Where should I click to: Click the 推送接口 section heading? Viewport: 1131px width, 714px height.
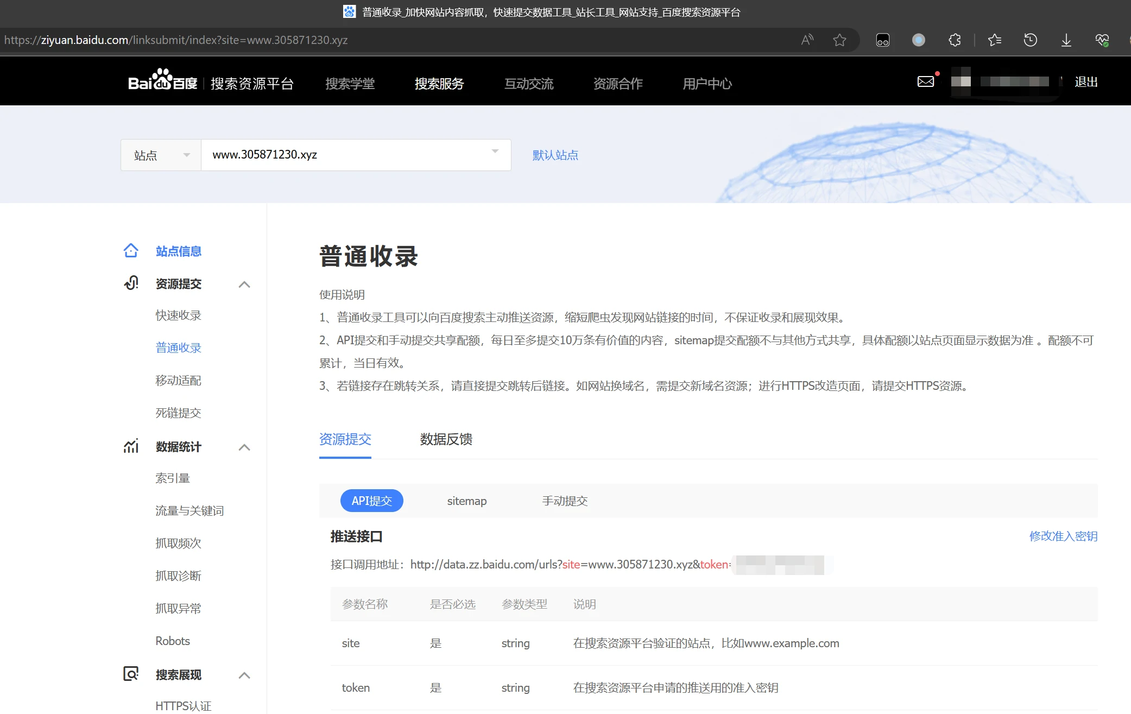click(x=357, y=536)
